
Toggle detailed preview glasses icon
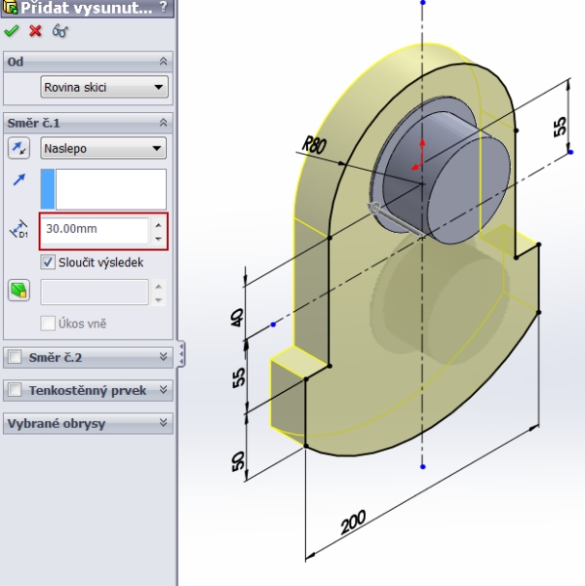(x=59, y=30)
